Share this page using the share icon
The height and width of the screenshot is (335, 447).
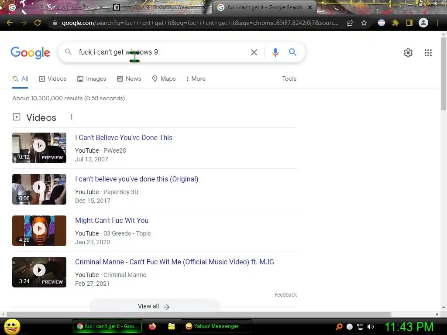pyautogui.click(x=350, y=23)
